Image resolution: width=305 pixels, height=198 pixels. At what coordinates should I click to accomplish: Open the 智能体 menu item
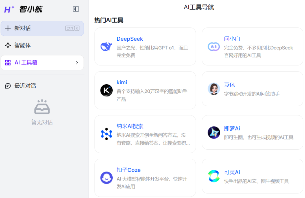point(42,46)
